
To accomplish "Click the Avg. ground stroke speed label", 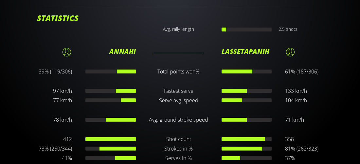I will (178, 120).
